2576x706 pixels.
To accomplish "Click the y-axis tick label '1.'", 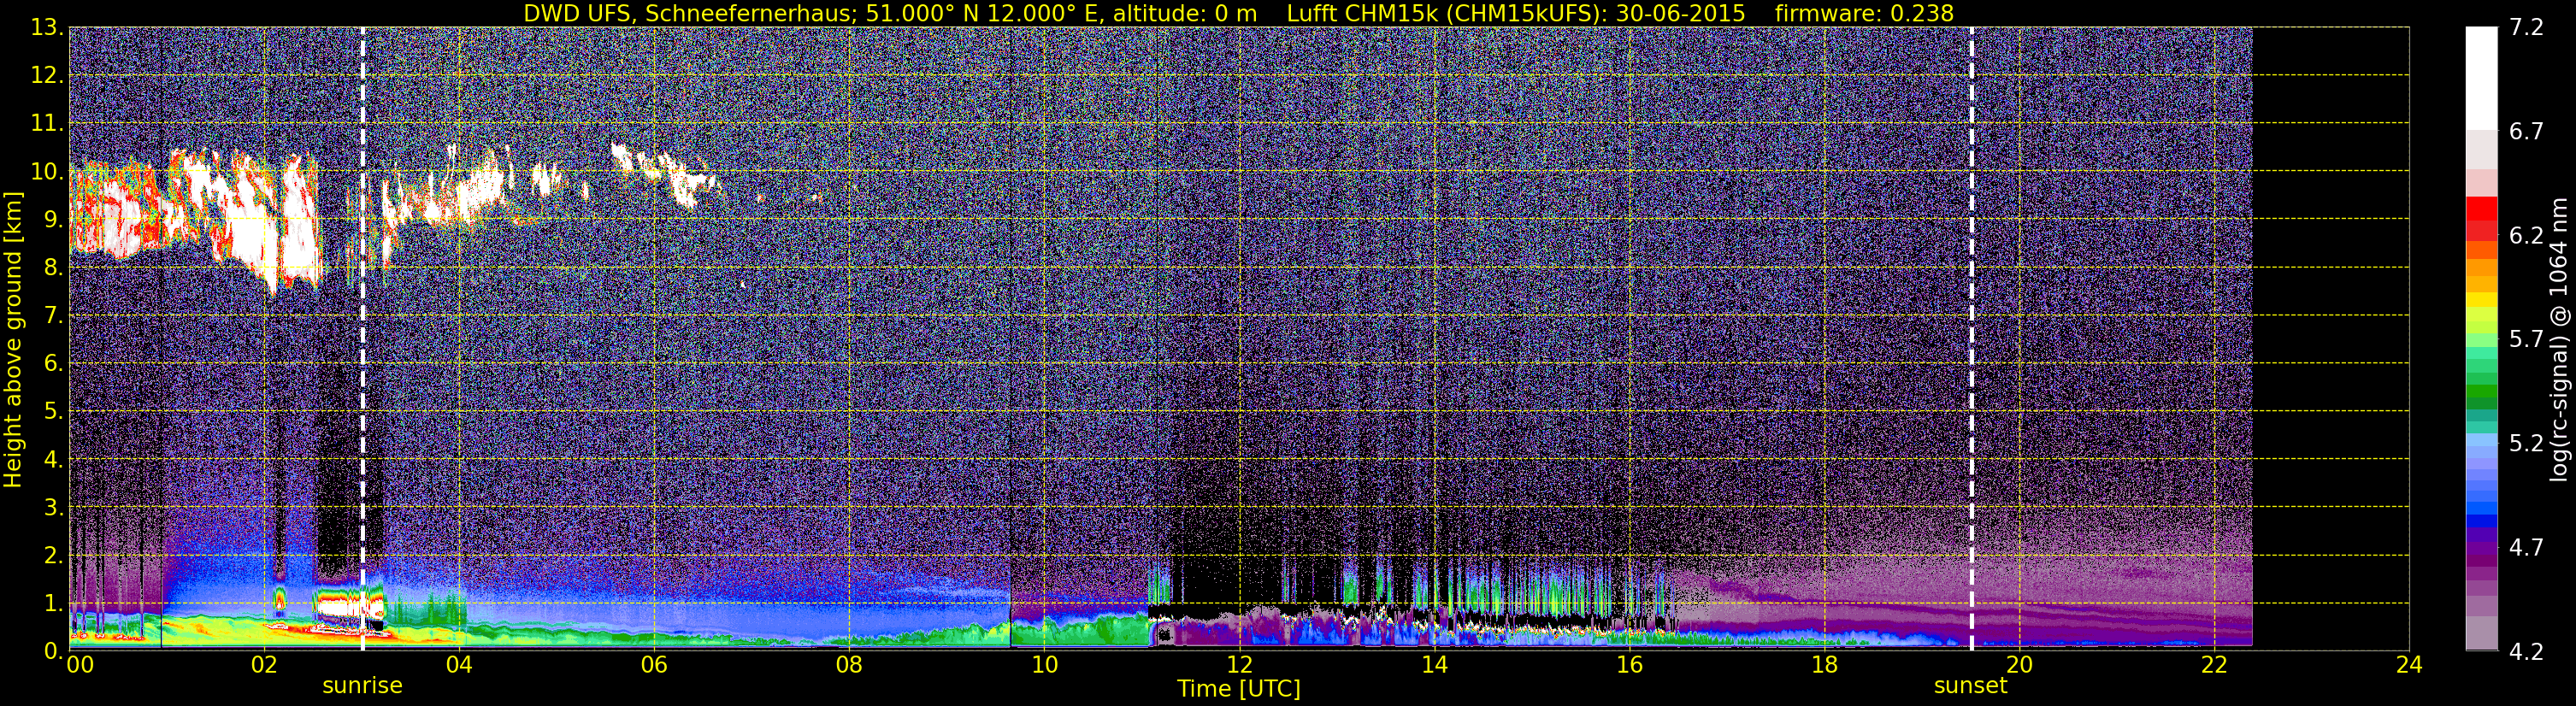I will pos(53,604).
